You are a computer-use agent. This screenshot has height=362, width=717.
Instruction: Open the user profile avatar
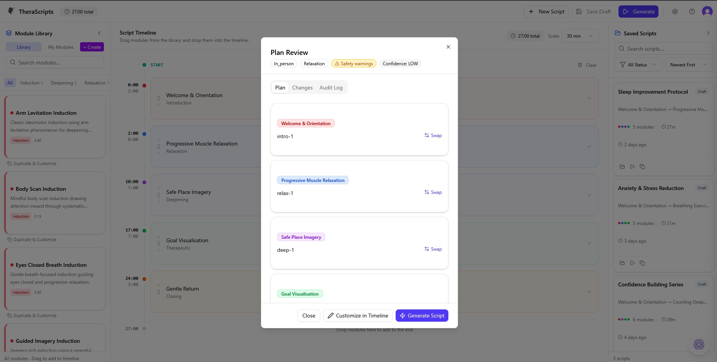tap(707, 12)
